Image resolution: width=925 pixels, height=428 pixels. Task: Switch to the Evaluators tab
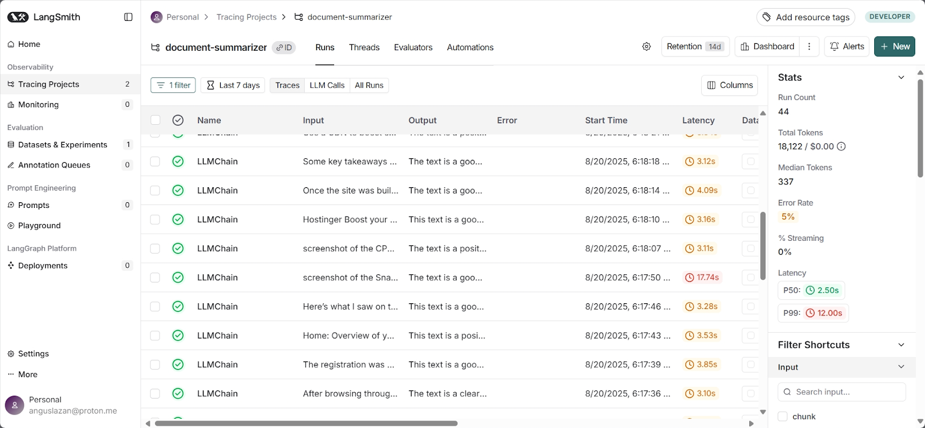tap(413, 47)
